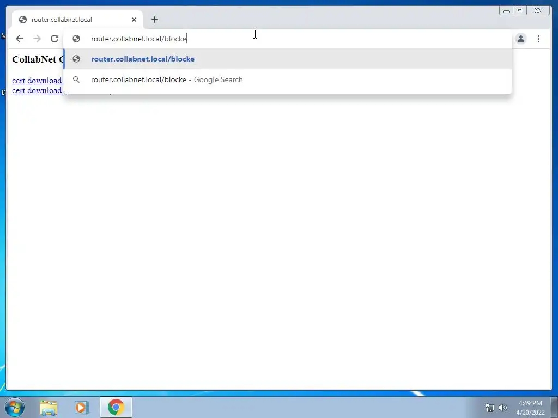Open Windows Media Player from the taskbar
This screenshot has height=418, width=558.
coord(82,407)
